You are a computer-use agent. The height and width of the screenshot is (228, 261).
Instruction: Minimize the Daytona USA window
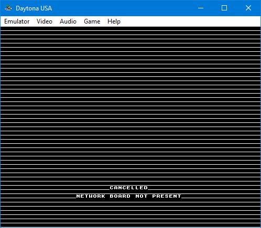point(201,8)
